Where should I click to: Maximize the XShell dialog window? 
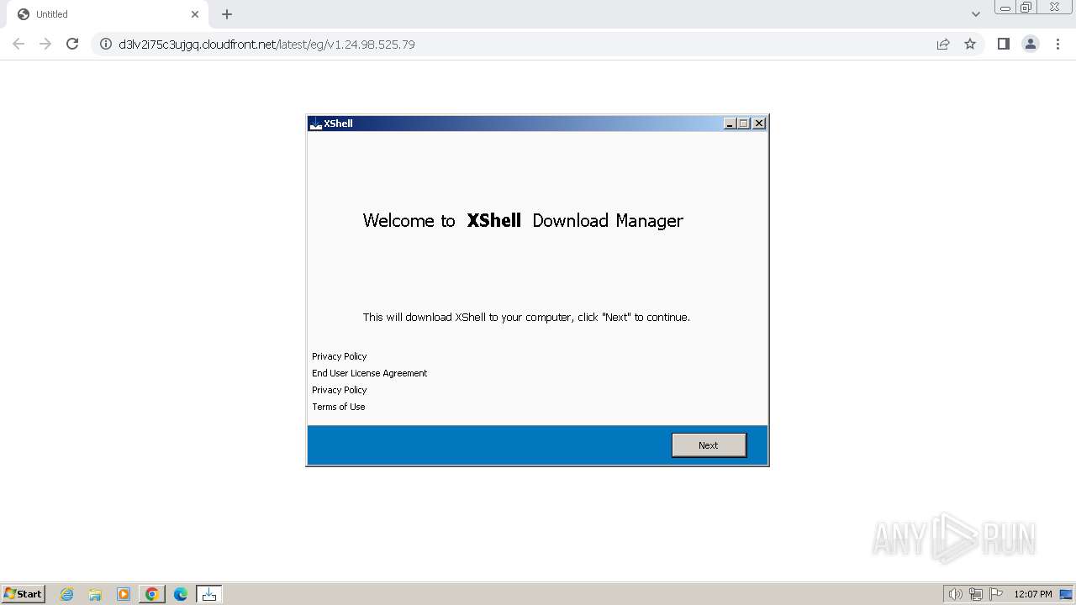coord(743,124)
